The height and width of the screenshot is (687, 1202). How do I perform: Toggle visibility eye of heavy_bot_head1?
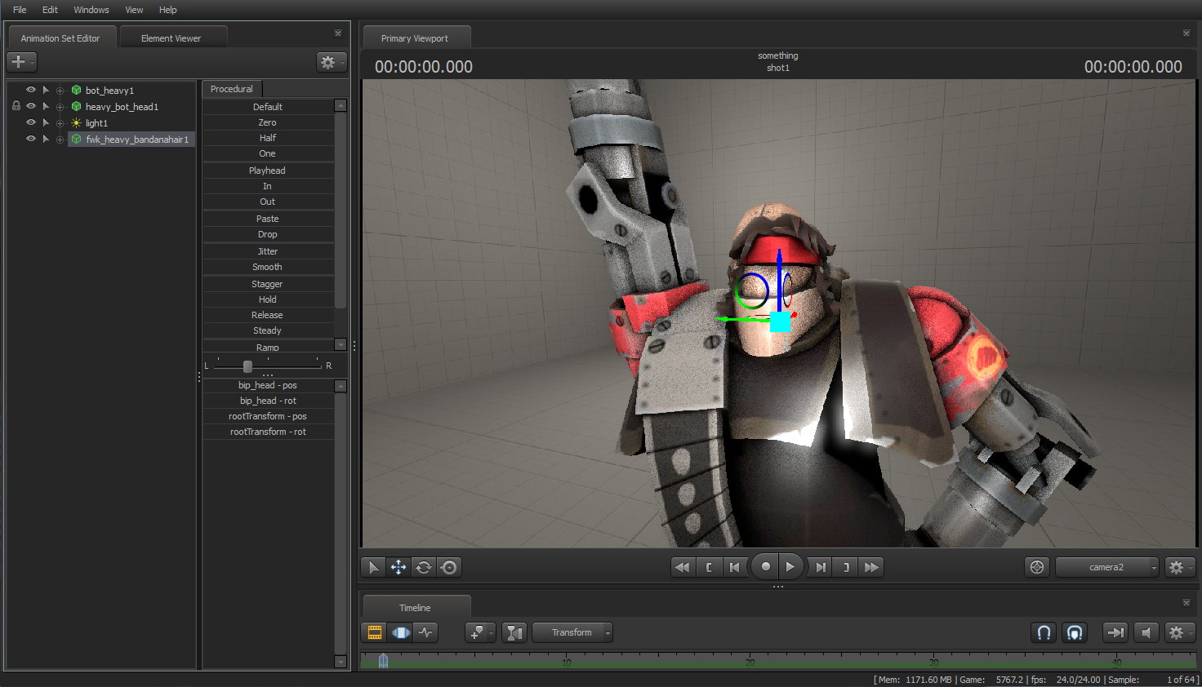pyautogui.click(x=31, y=106)
